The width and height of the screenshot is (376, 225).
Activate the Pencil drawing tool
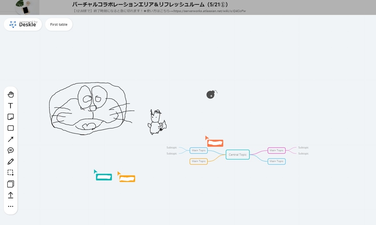pyautogui.click(x=11, y=162)
